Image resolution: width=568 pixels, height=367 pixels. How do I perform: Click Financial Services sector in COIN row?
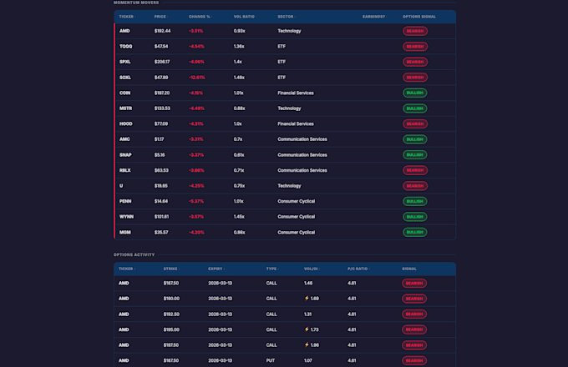point(296,93)
